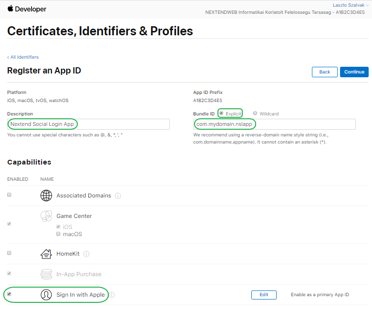Click the Apple Developer logo
Screen dimensions: 372x310
tap(27, 9)
